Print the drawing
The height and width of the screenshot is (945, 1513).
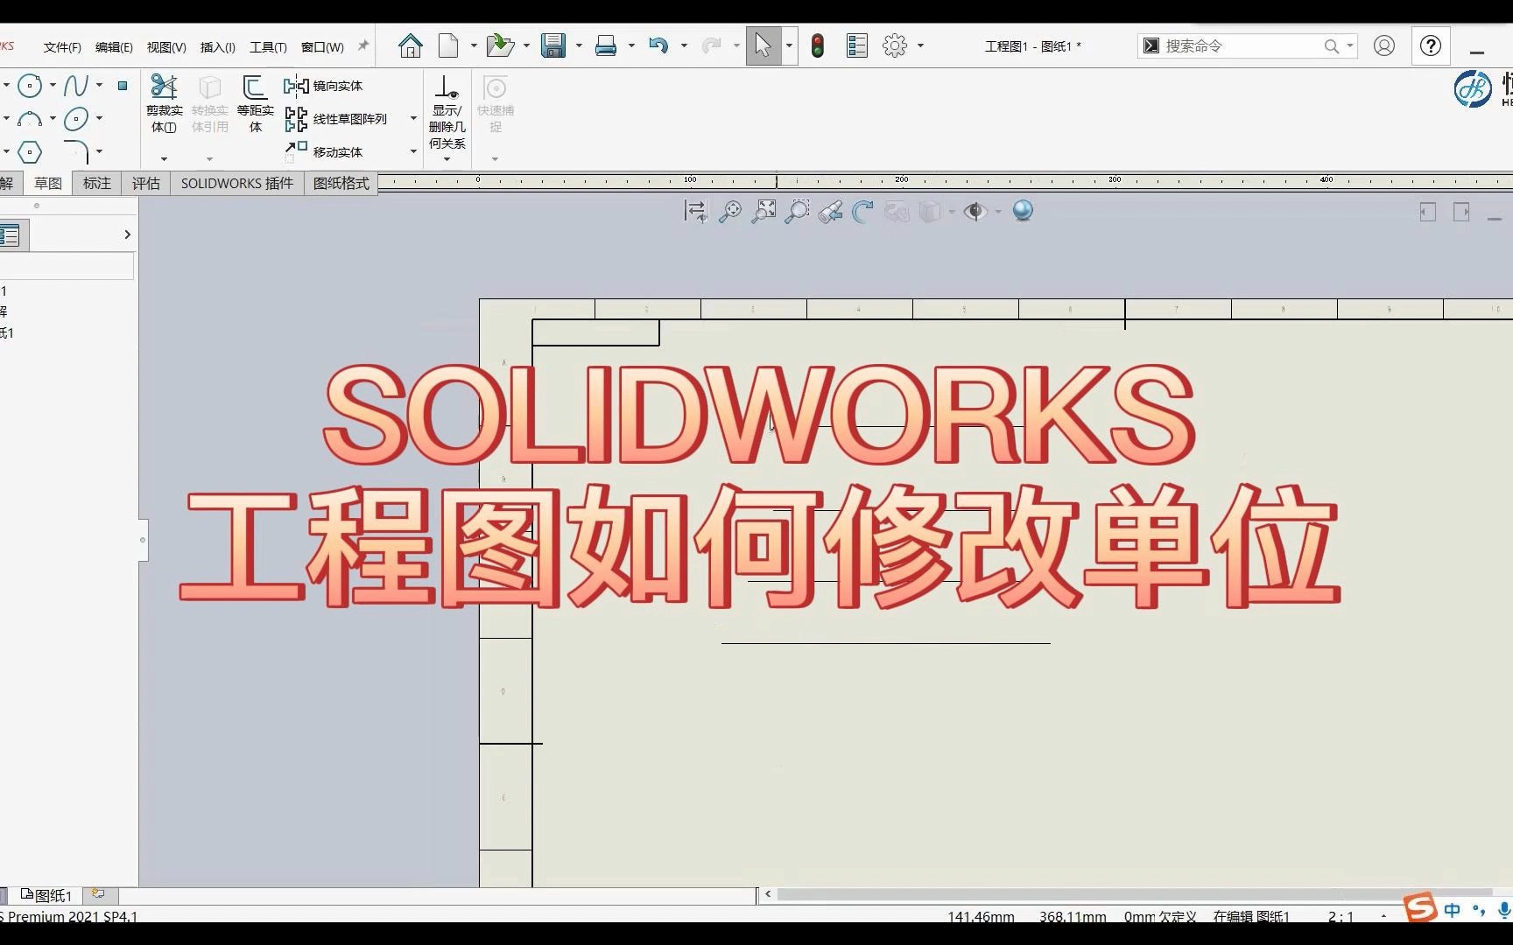[606, 45]
